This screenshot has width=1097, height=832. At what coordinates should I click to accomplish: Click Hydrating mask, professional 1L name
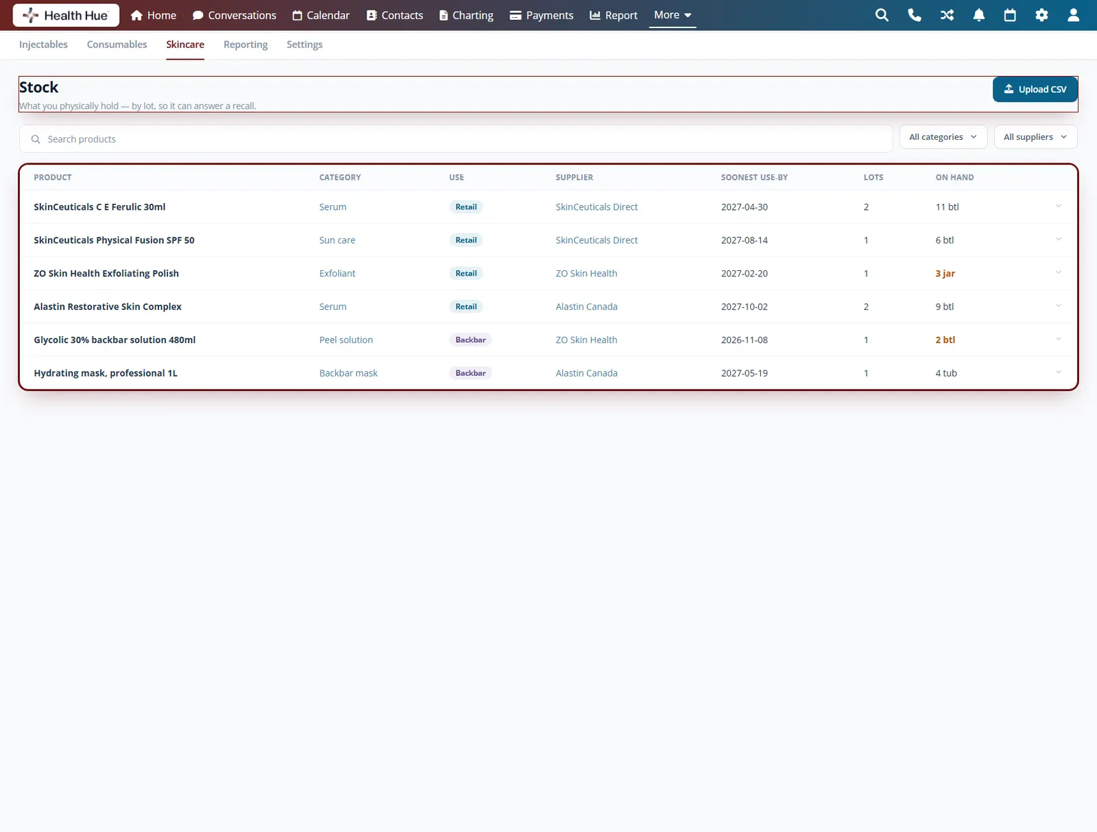click(x=106, y=373)
